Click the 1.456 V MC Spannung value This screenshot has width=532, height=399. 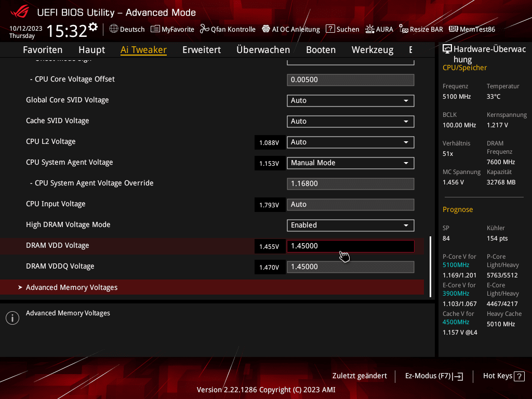coord(453,182)
